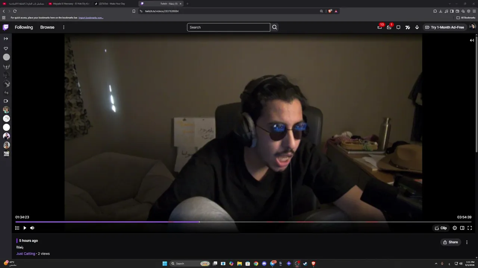Switch to the Mayada El Hennawy tab

click(69, 4)
